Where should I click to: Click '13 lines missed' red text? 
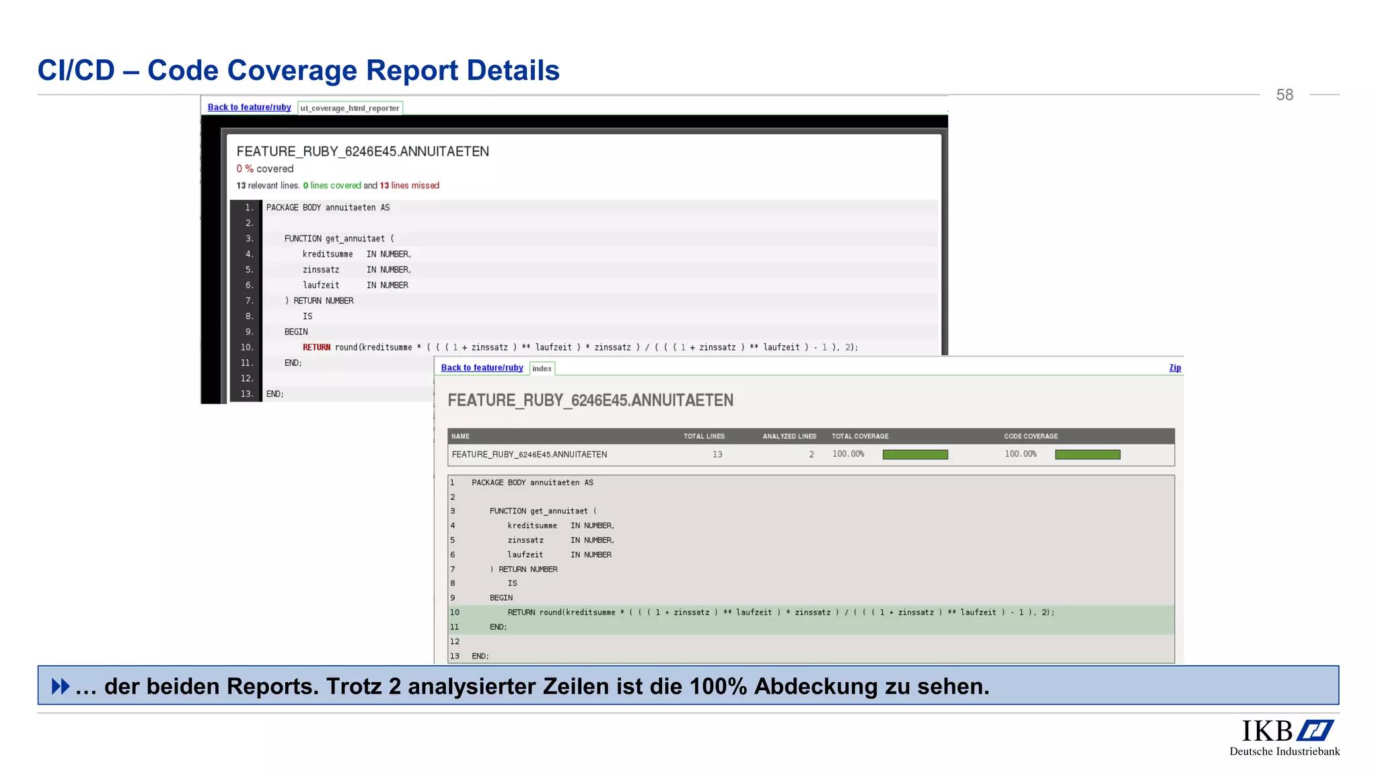(409, 186)
